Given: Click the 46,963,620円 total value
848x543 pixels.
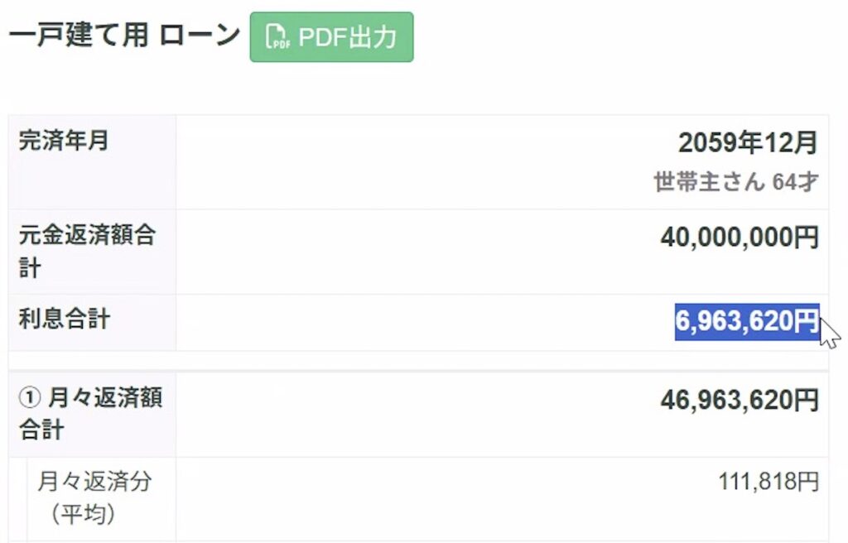Looking at the screenshot, I should coord(740,401).
